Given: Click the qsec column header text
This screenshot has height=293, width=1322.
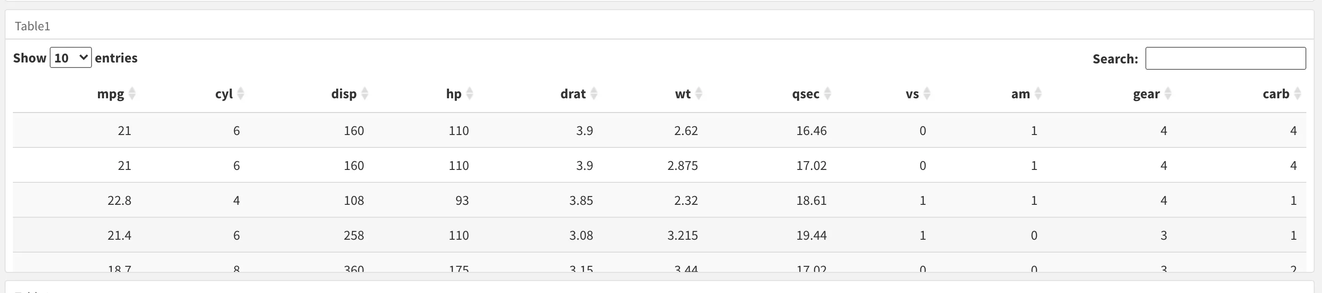Looking at the screenshot, I should [x=805, y=94].
